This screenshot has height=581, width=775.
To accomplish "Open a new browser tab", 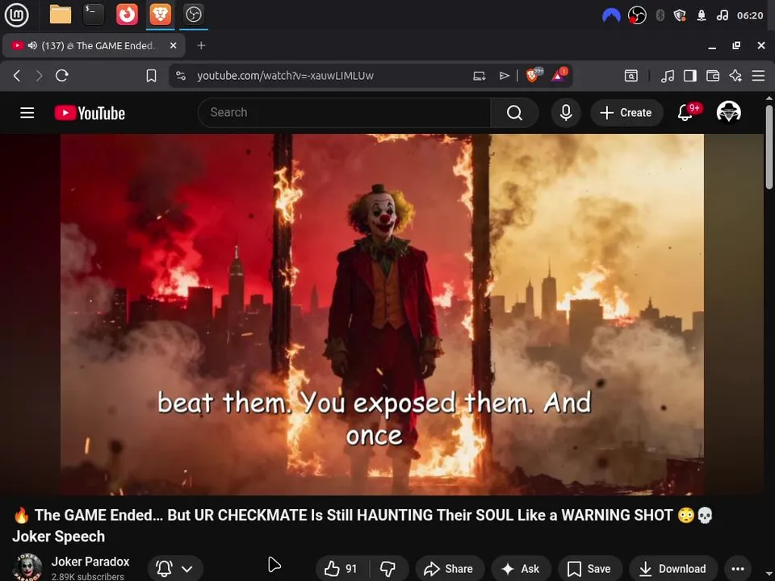I will click(201, 45).
